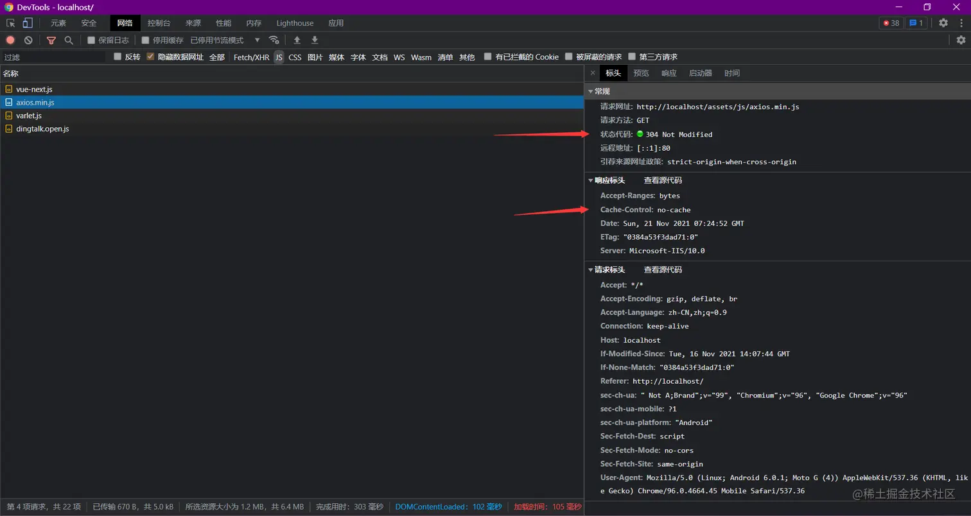
Task: Show the 标头 details tab
Action: 613,73
